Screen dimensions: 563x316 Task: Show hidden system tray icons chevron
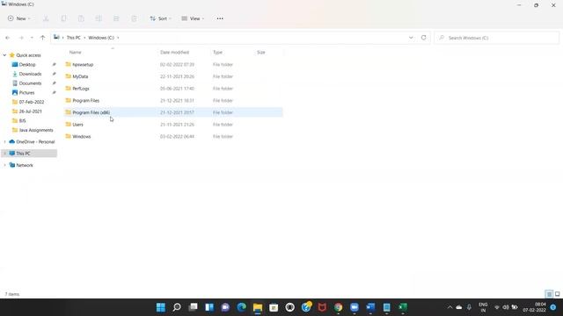click(450, 307)
